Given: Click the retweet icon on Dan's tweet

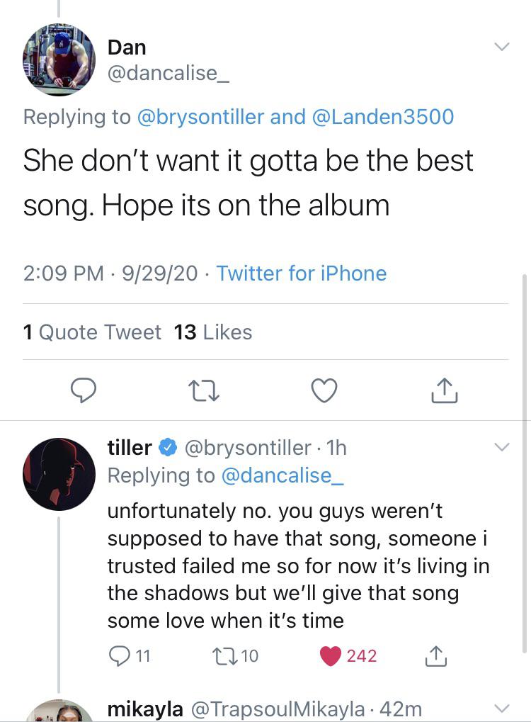Looking at the screenshot, I should point(204,390).
